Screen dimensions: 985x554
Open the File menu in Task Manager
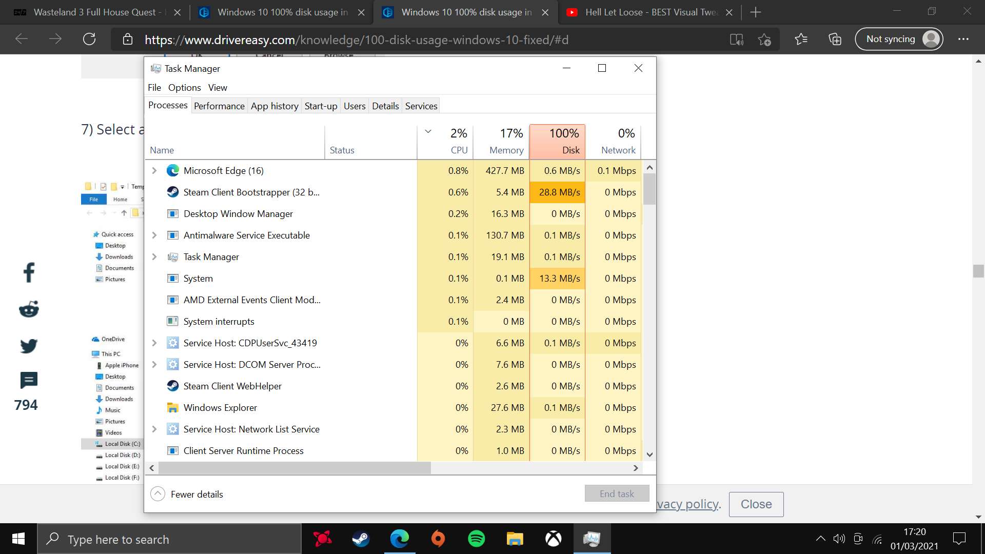point(154,87)
